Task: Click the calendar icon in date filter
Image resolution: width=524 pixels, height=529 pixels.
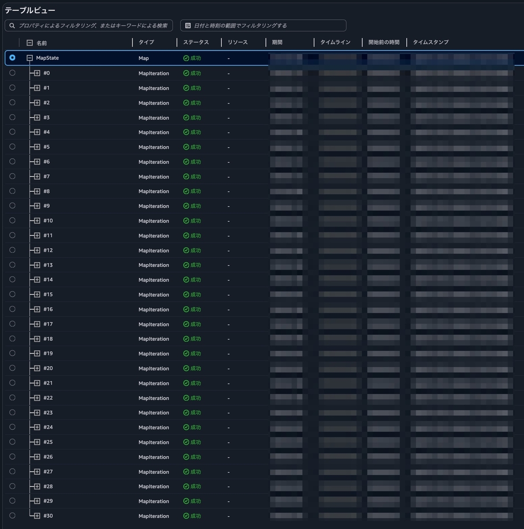Action: point(188,26)
